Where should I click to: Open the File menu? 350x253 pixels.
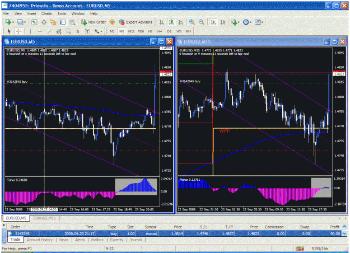pos(6,13)
